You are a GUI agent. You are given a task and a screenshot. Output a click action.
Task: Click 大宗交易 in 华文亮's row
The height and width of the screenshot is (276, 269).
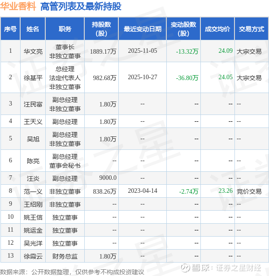[249, 51]
